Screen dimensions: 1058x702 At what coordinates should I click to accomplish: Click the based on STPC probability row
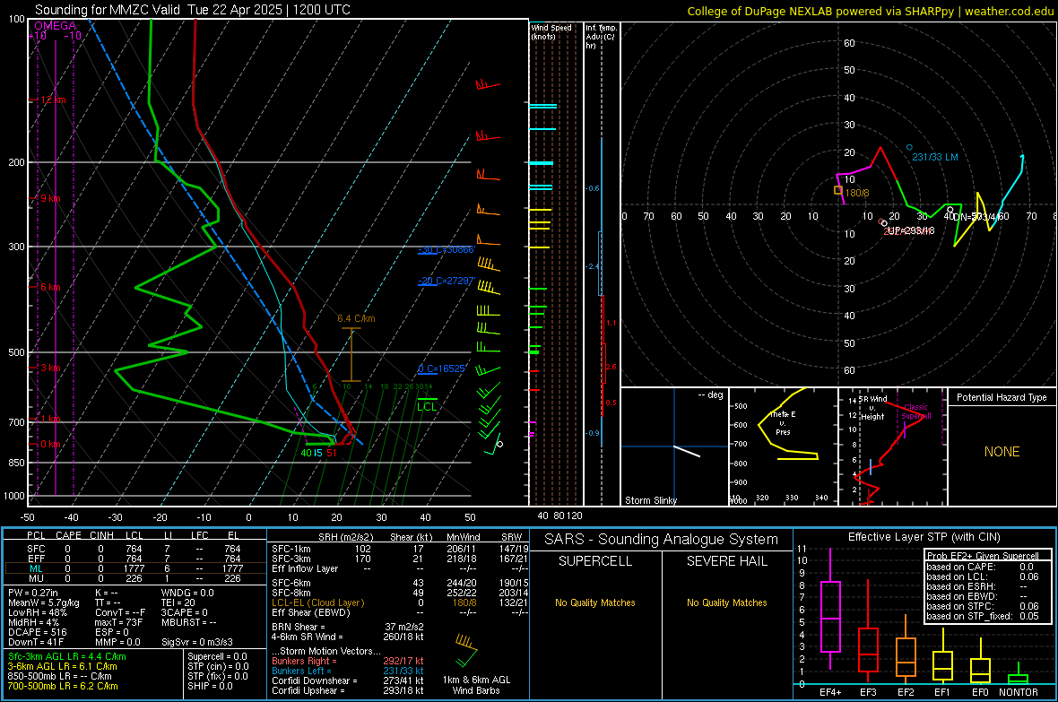pos(983,606)
